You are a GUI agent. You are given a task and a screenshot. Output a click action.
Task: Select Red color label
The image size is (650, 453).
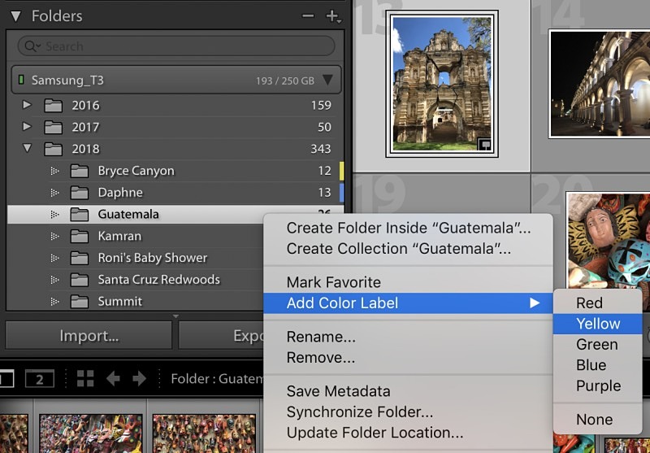coord(598,303)
